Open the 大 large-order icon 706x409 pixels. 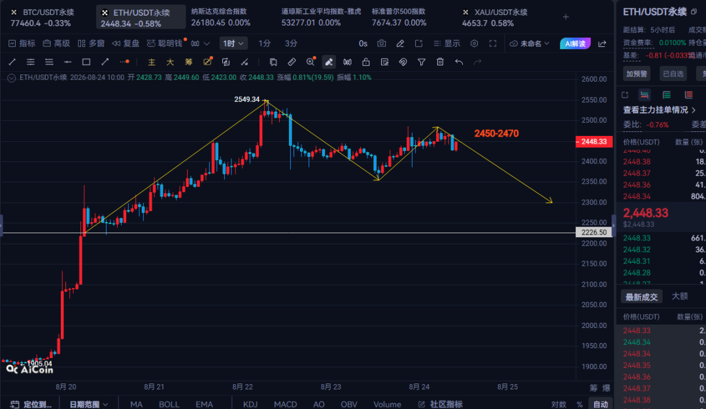(170, 62)
